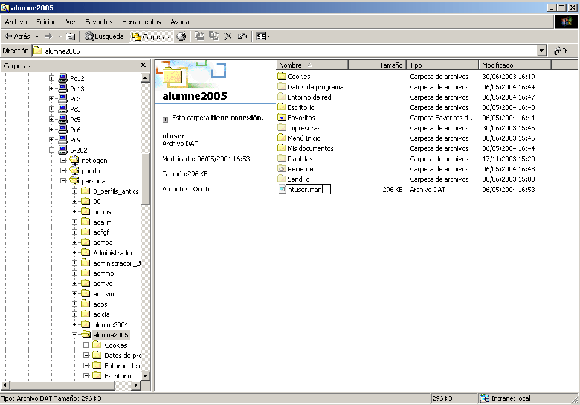Close the Carpetas pane
Screen dimensions: 580x405
(143, 65)
